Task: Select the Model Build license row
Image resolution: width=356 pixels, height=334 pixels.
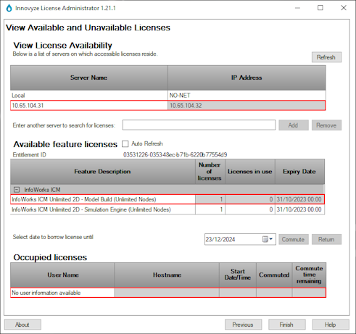Action: [167, 199]
